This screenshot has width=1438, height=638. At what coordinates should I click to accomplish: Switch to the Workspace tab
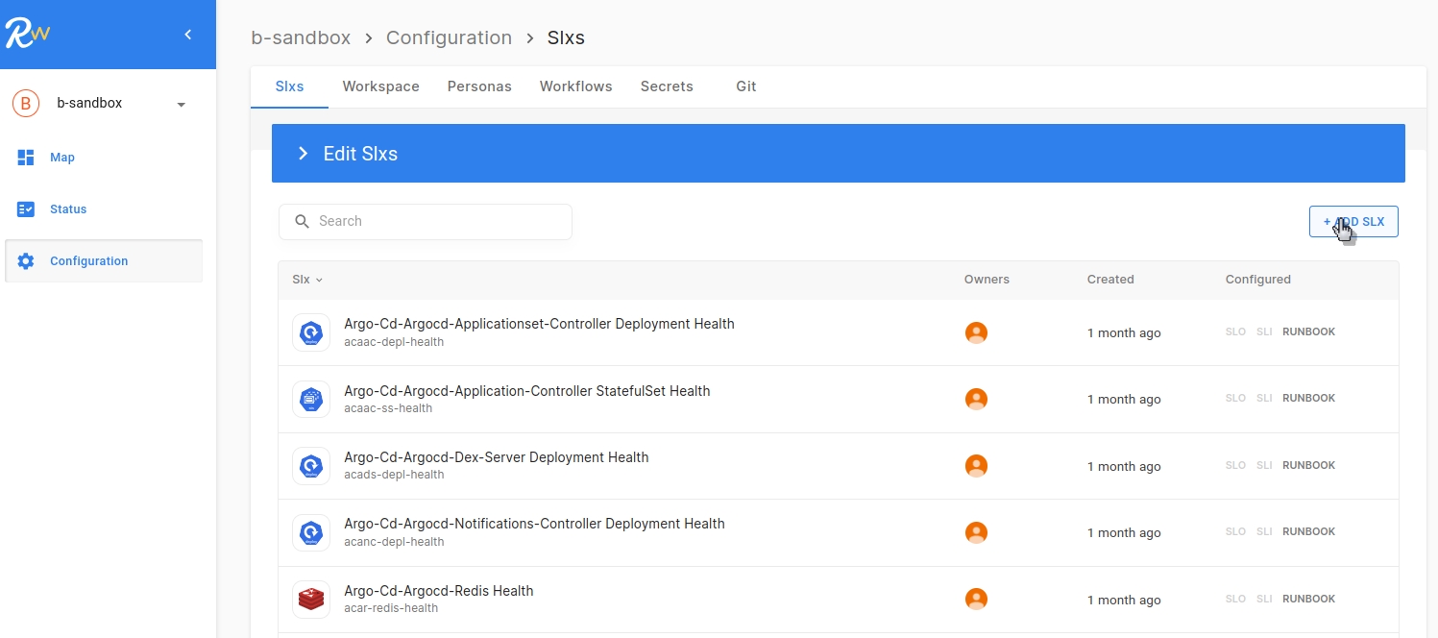tap(380, 86)
